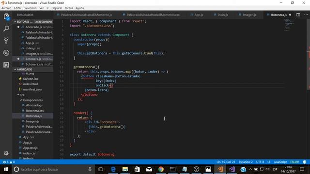The height and width of the screenshot is (174, 310).
Task: Open Windows Start menu
Action: [6, 169]
